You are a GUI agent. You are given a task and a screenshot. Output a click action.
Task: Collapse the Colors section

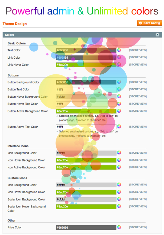(x=157, y=35)
